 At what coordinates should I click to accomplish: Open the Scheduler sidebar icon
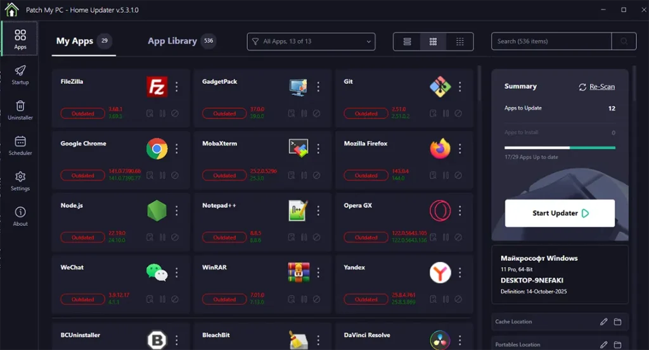pos(20,145)
